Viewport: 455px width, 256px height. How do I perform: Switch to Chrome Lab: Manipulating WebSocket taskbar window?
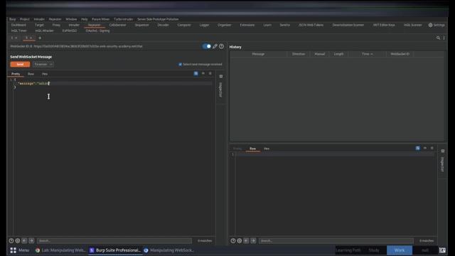(x=60, y=250)
